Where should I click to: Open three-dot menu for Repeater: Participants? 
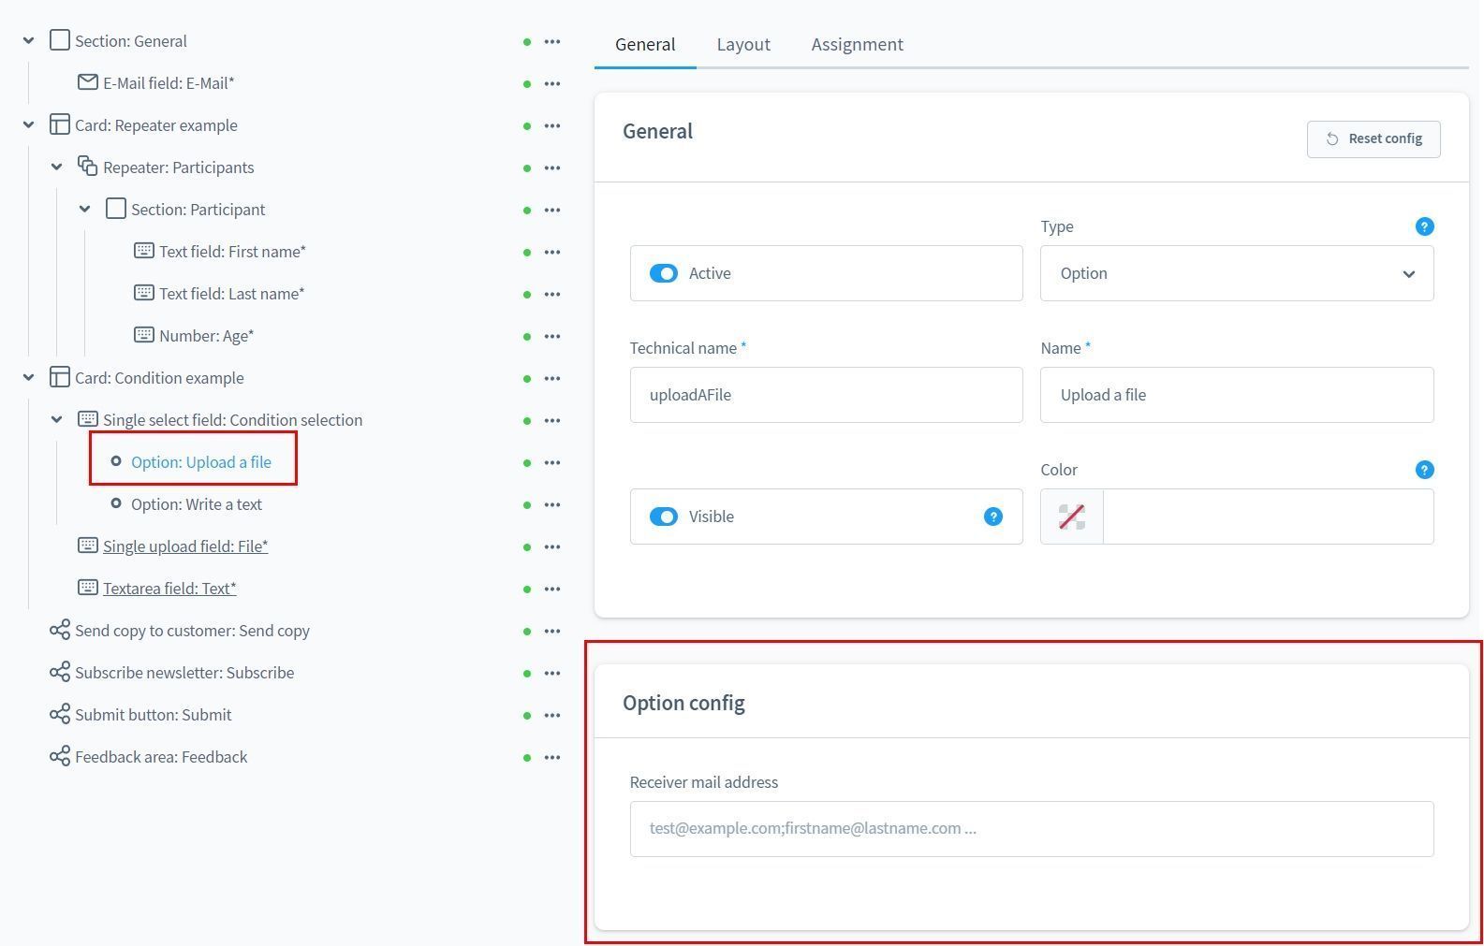[552, 167]
